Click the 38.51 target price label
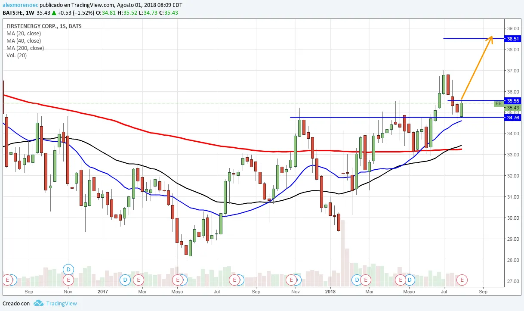The width and height of the screenshot is (524, 311). [514, 39]
